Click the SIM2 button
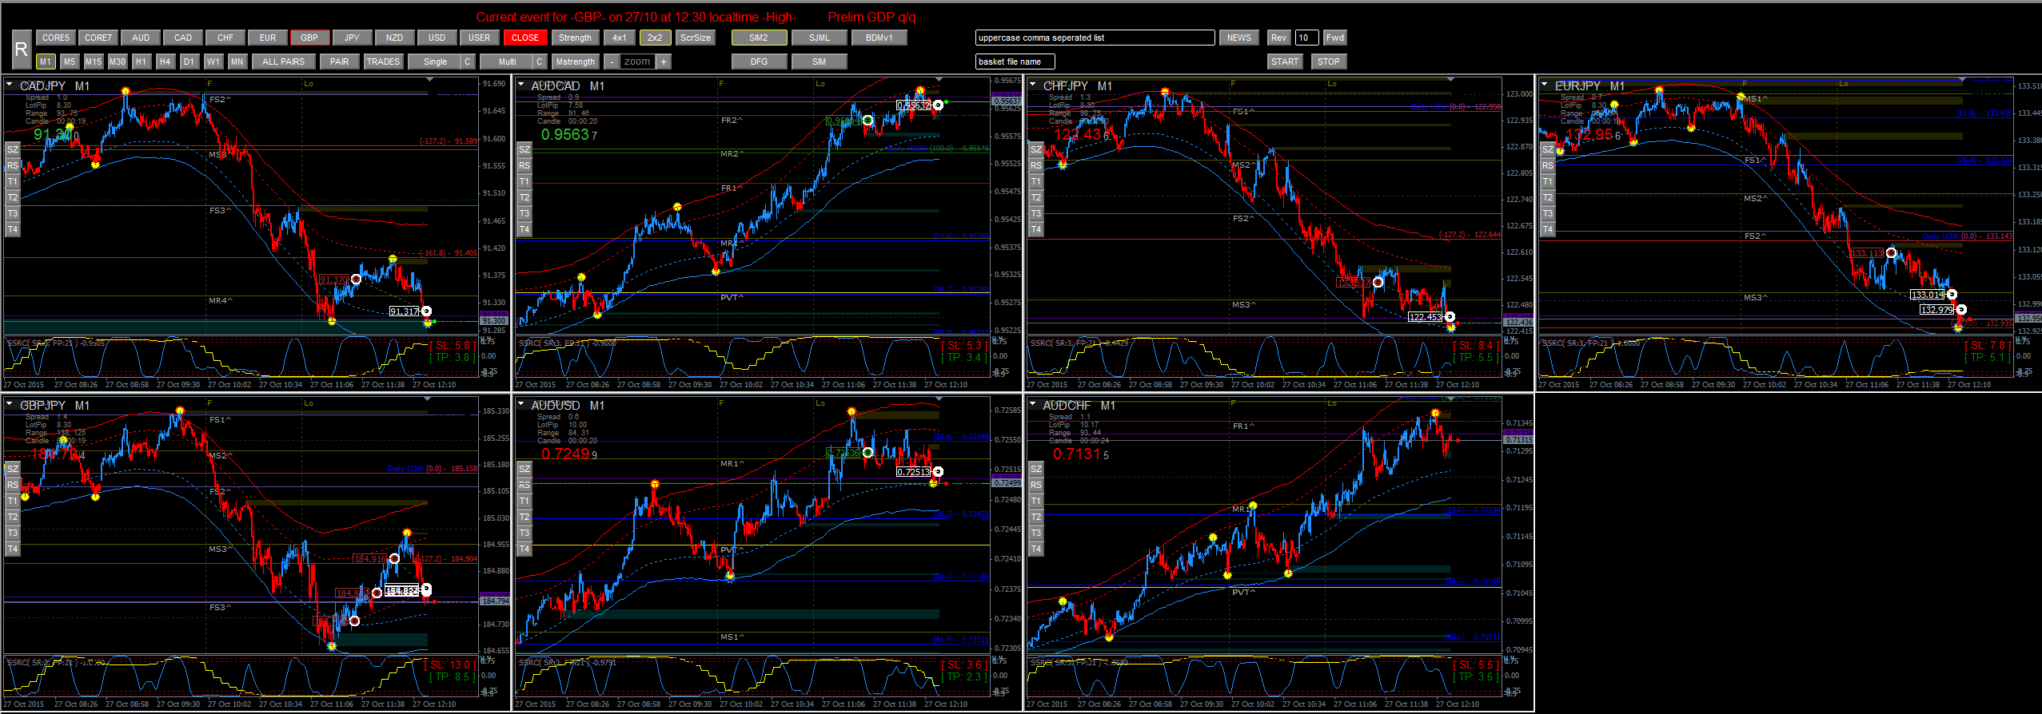 759,38
